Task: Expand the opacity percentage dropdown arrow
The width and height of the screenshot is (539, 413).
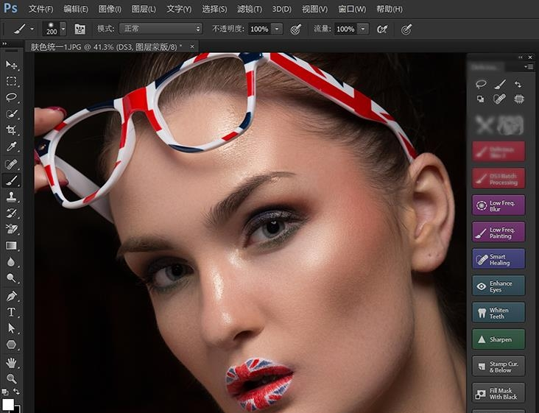Action: 277,29
